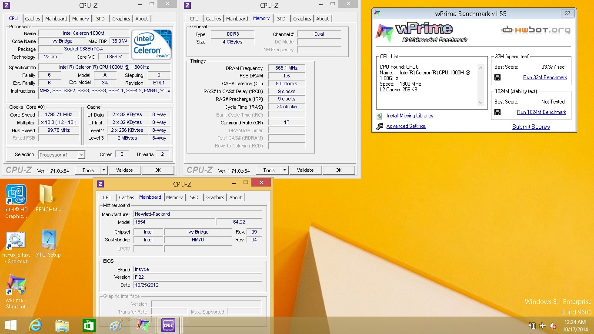Viewport: 594px width, 334px height.
Task: Switch to Memory tab in Mainboard window
Action: click(174, 197)
